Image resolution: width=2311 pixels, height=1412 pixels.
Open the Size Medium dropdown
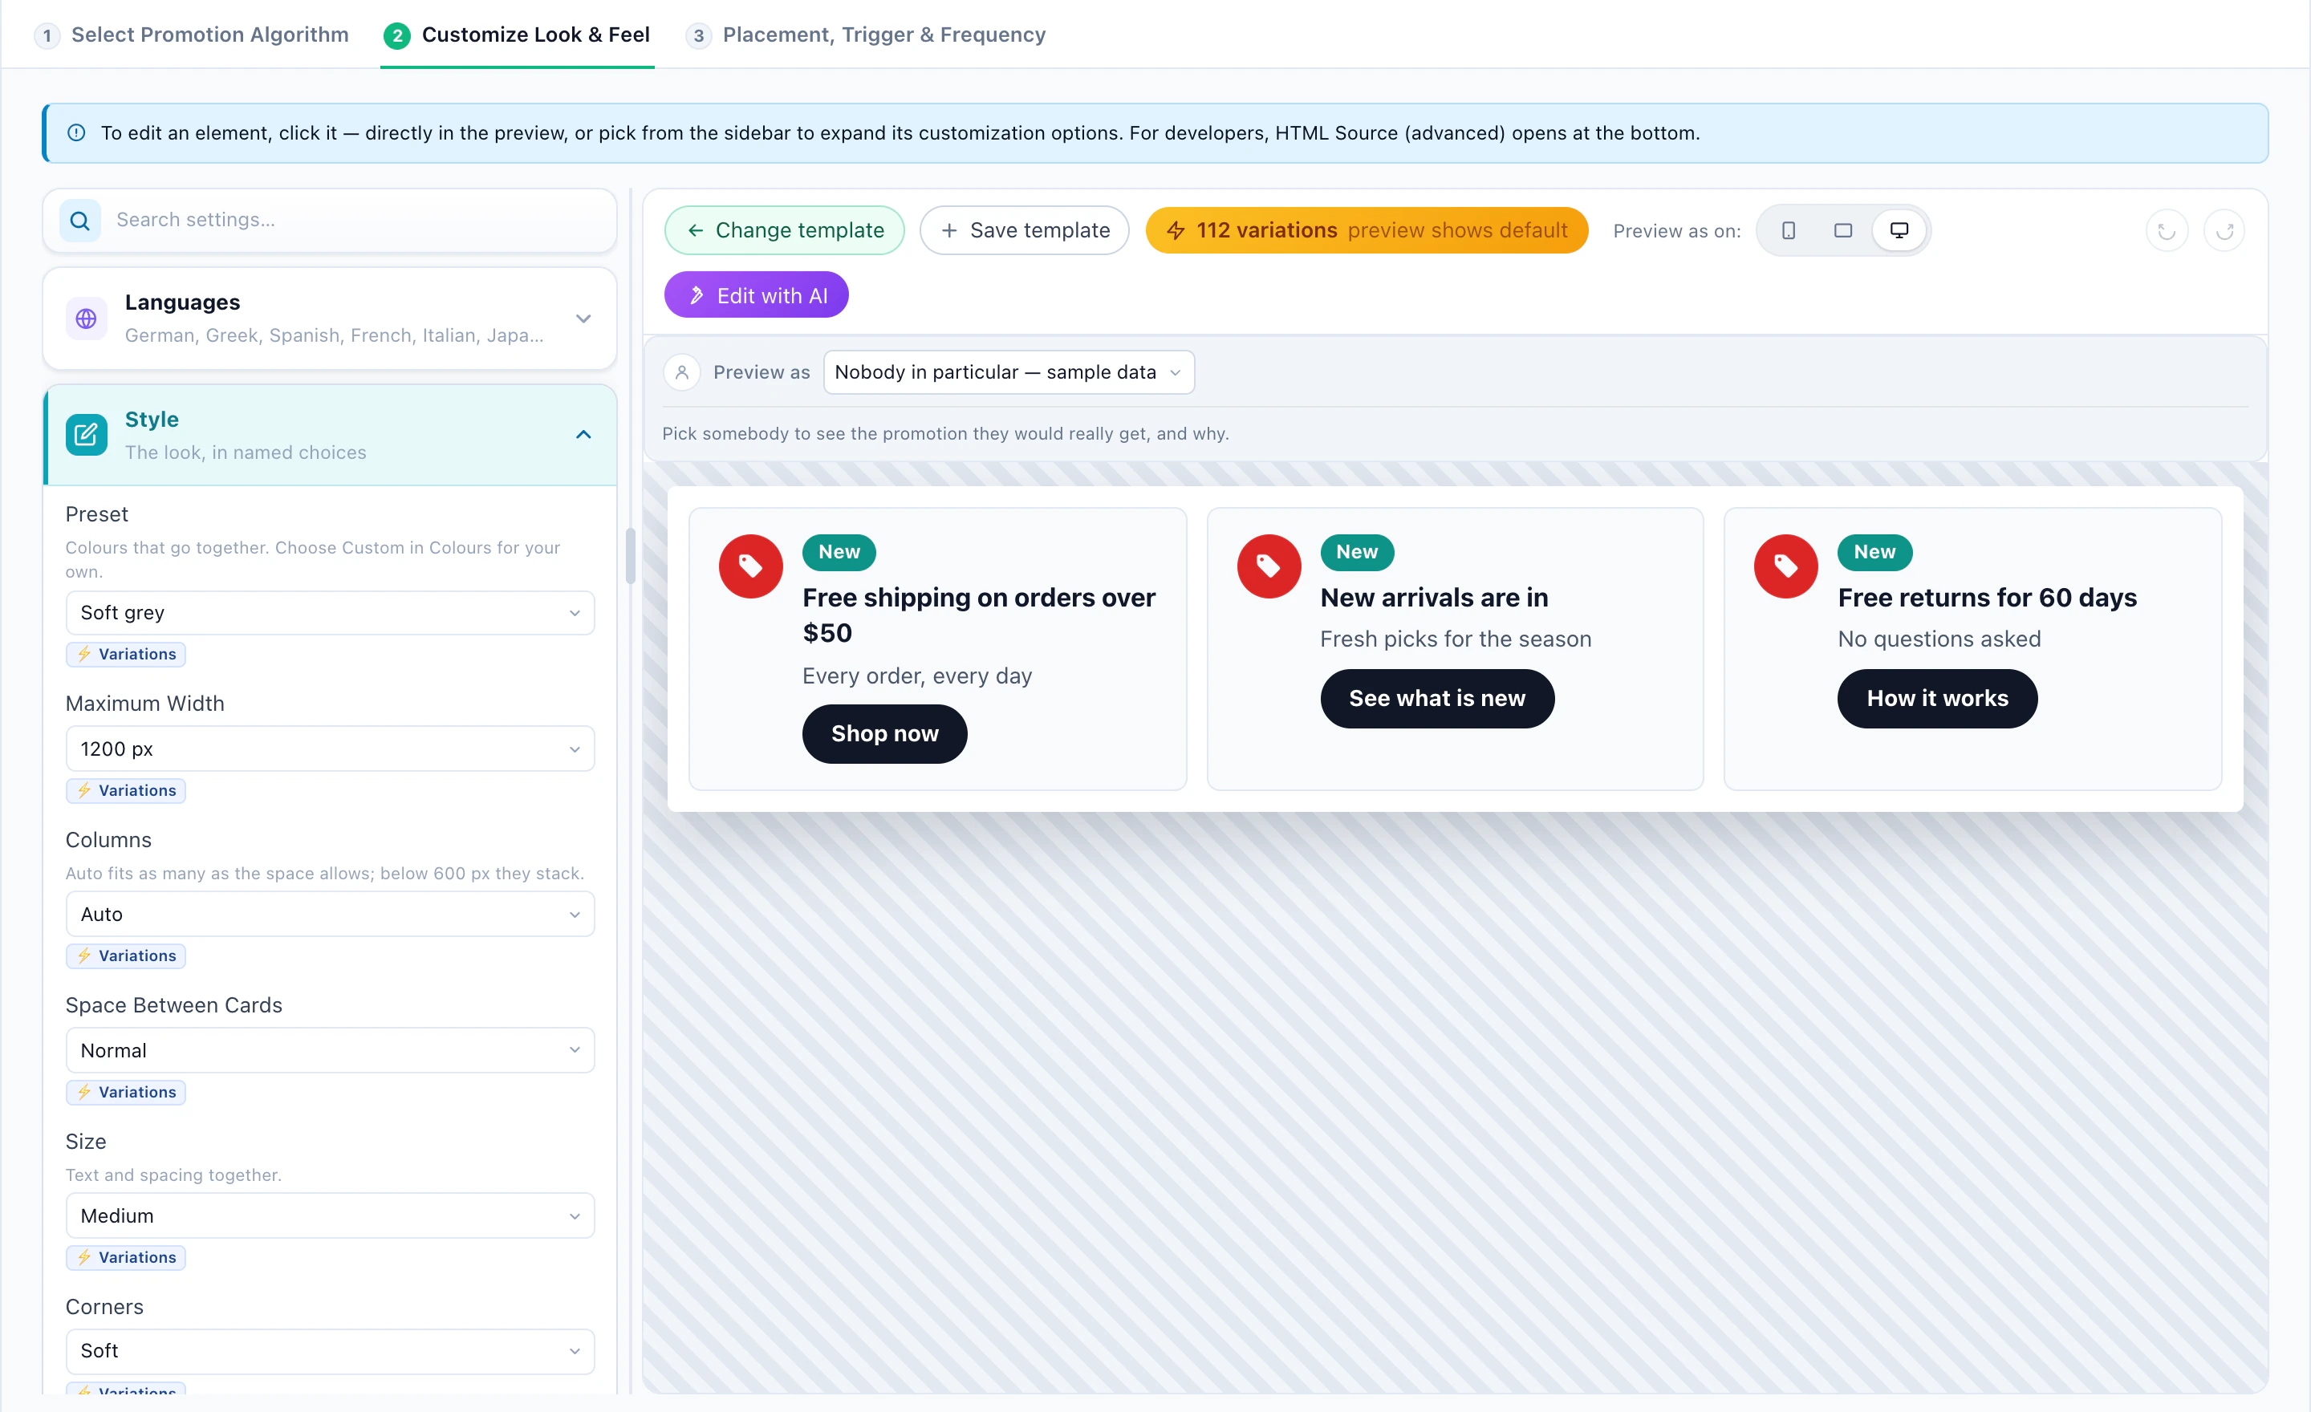330,1216
